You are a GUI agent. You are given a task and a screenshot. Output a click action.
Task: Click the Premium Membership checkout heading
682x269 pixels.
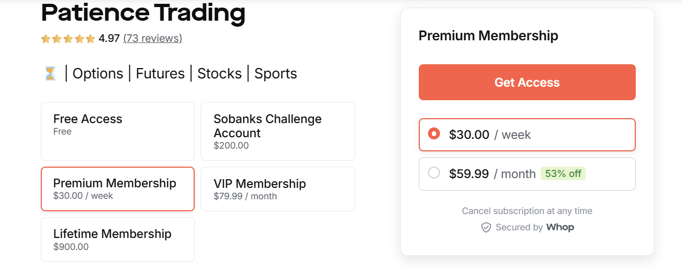pyautogui.click(x=488, y=36)
